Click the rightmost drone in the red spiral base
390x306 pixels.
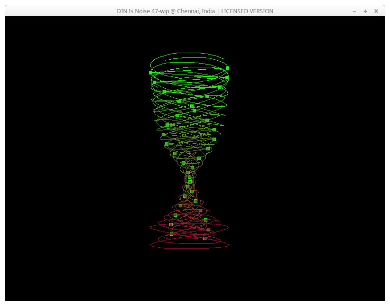(208, 229)
